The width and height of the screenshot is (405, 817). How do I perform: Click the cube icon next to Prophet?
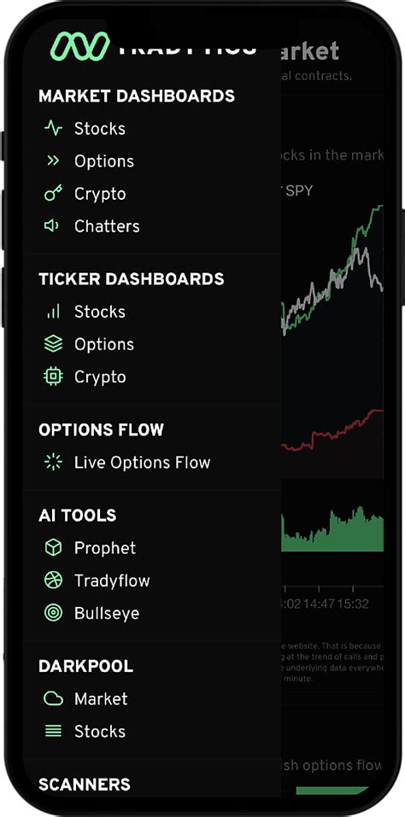click(53, 547)
